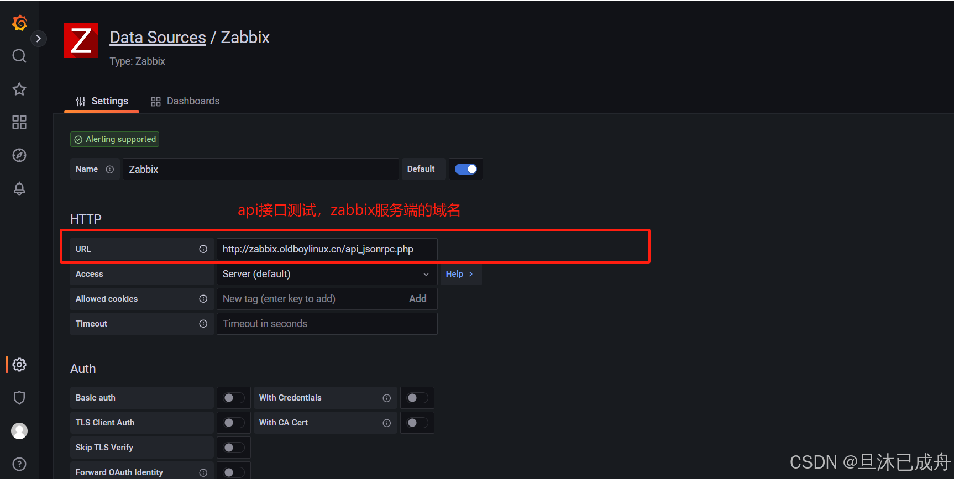Expand the sidebar with the arrow button

(x=38, y=39)
